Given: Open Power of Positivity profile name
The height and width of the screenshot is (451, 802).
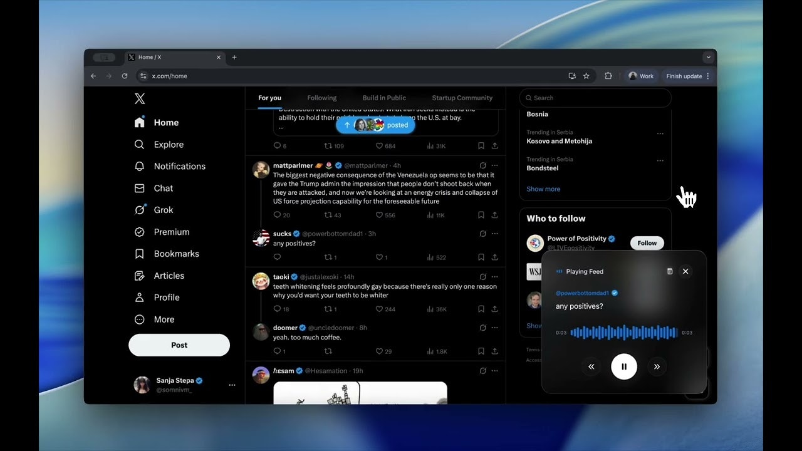Looking at the screenshot, I should (x=577, y=239).
